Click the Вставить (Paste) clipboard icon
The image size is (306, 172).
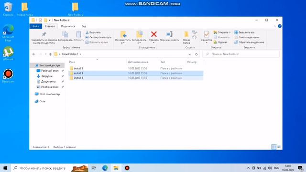pyautogui.click(x=78, y=34)
